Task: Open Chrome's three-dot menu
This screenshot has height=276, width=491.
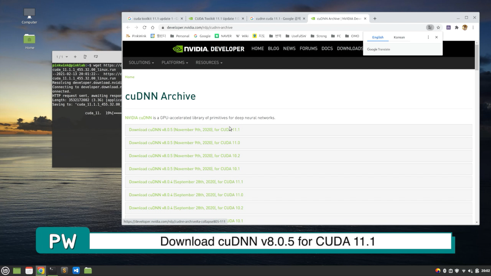Action: pos(473,28)
